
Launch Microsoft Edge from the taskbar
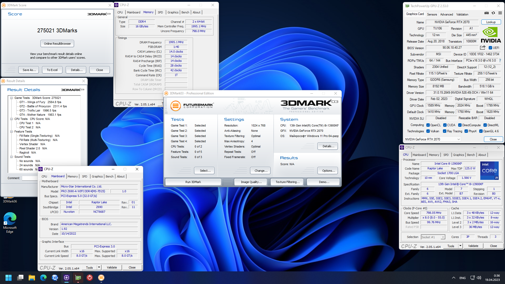43,278
